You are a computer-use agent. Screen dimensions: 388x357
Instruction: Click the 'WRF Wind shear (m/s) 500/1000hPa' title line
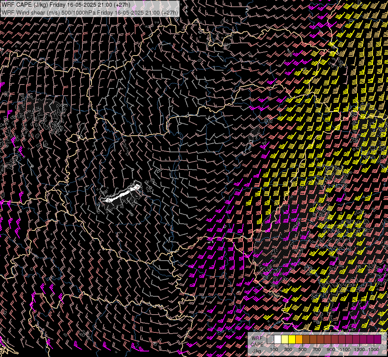[90, 12]
